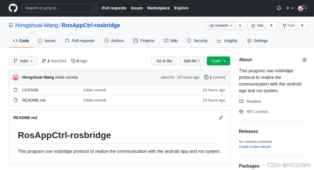Open Initial commit message in README.md row
Screen dimensions: 314x170
click(95, 100)
